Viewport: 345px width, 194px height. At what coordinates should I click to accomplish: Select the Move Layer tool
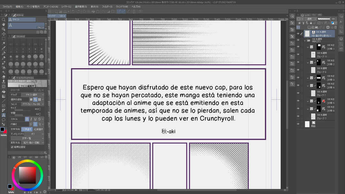click(4, 34)
